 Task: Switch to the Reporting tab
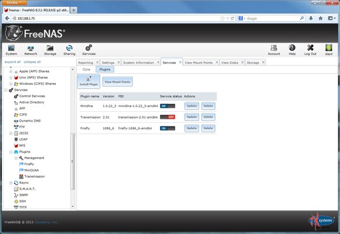coord(85,63)
